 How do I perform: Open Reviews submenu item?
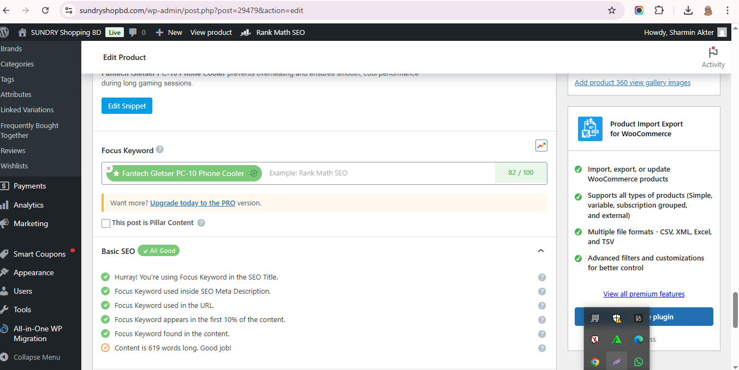(x=13, y=150)
